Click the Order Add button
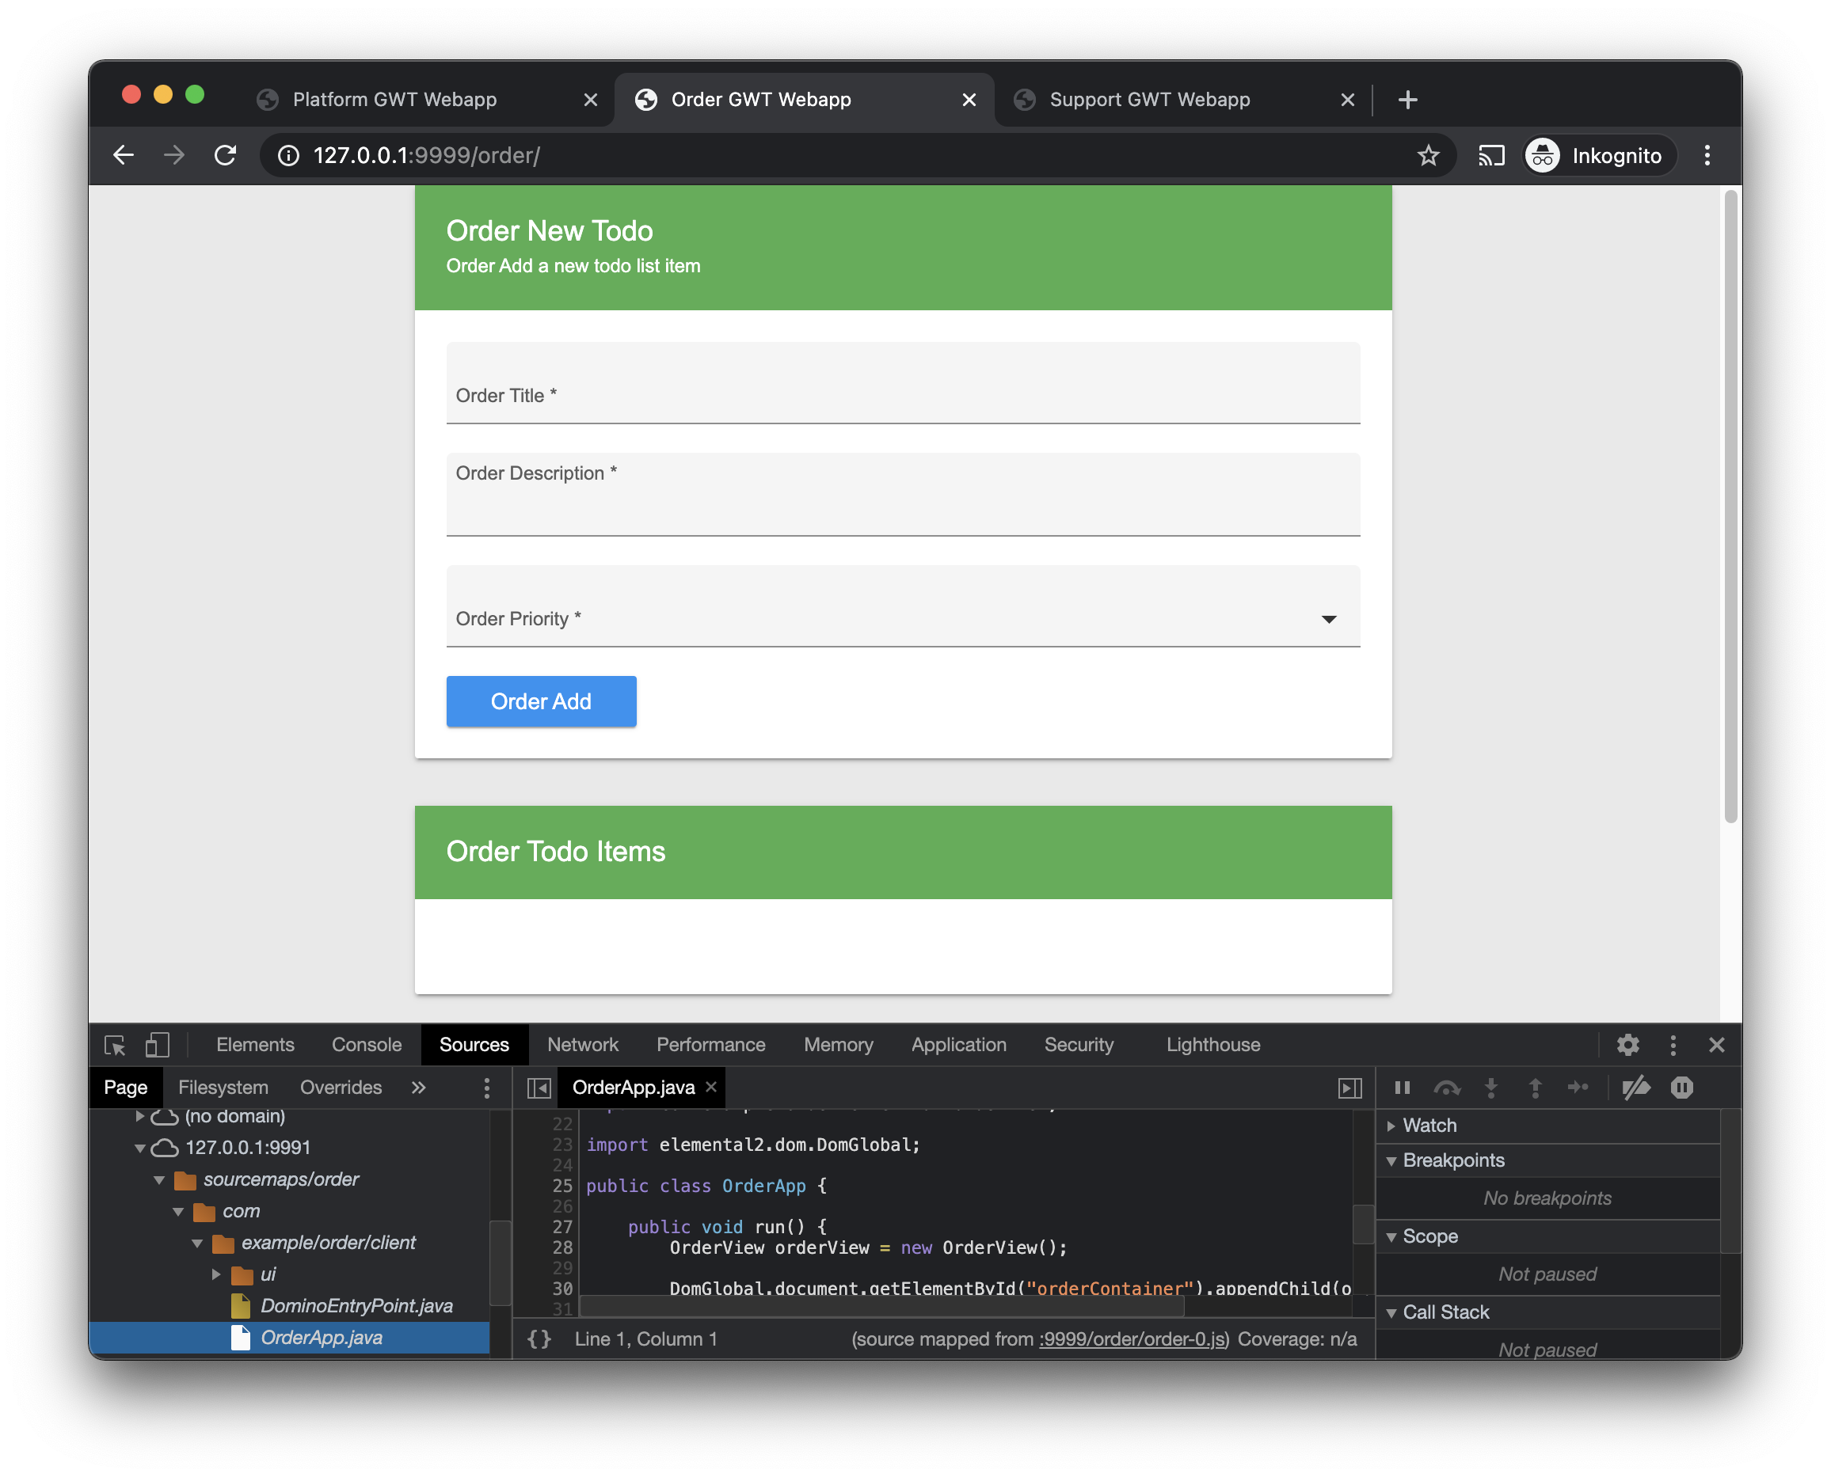Image resolution: width=1831 pixels, height=1477 pixels. click(542, 701)
